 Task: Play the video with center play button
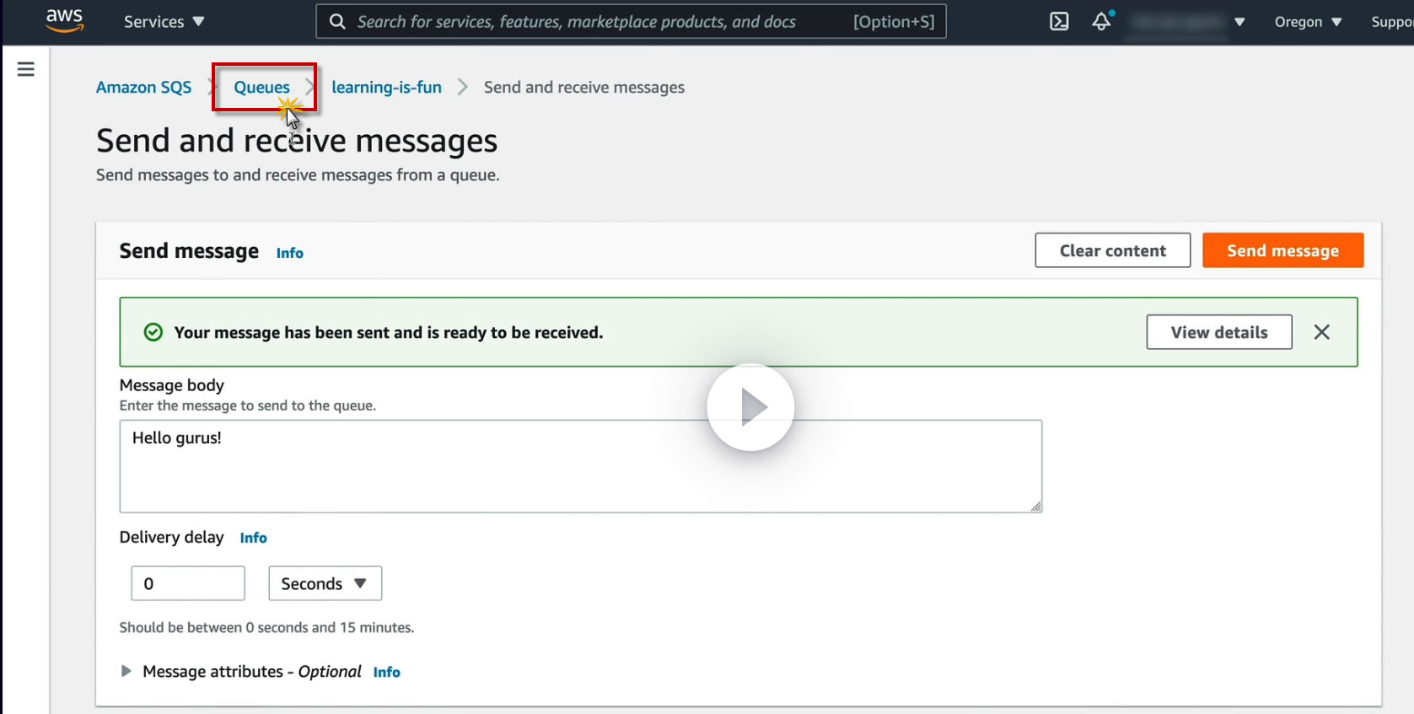click(x=750, y=407)
